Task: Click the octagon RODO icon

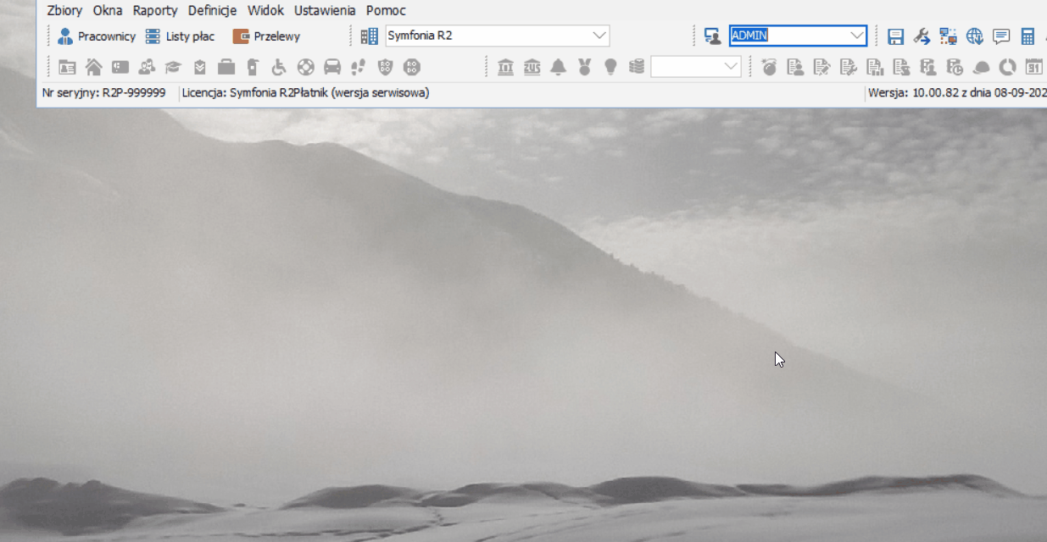Action: [x=412, y=67]
